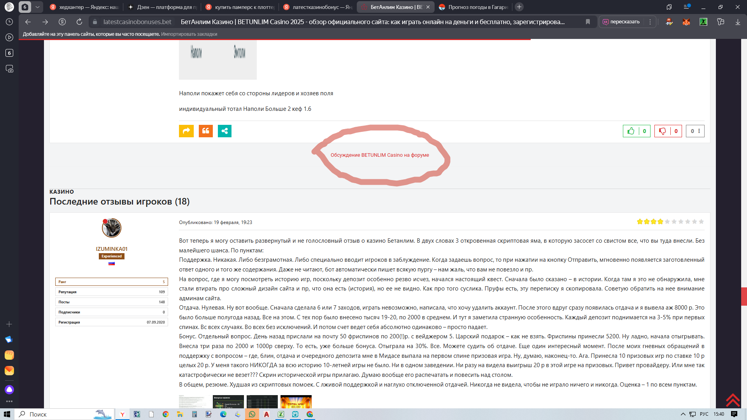
Task: Open the slot game screenshot thumbnail
Action: [296, 402]
